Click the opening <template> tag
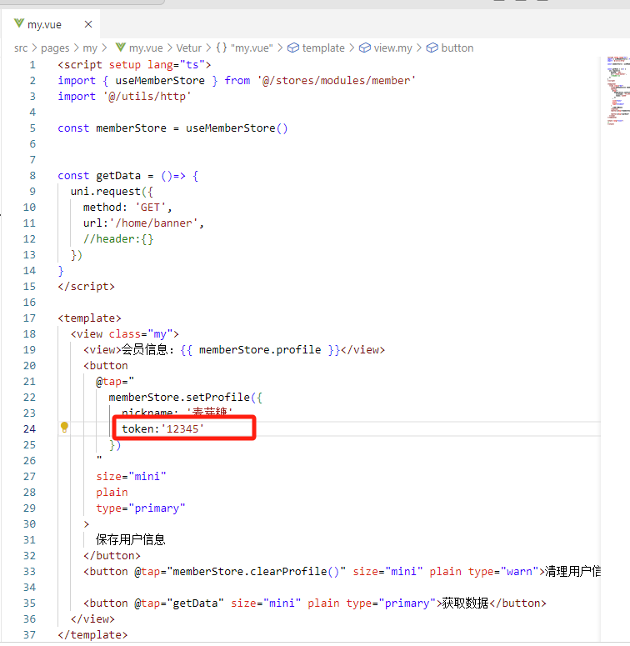 pyautogui.click(x=89, y=318)
